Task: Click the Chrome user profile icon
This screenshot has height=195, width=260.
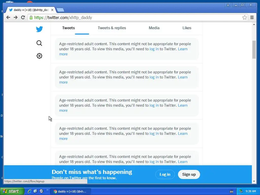Action: [x=228, y=5]
